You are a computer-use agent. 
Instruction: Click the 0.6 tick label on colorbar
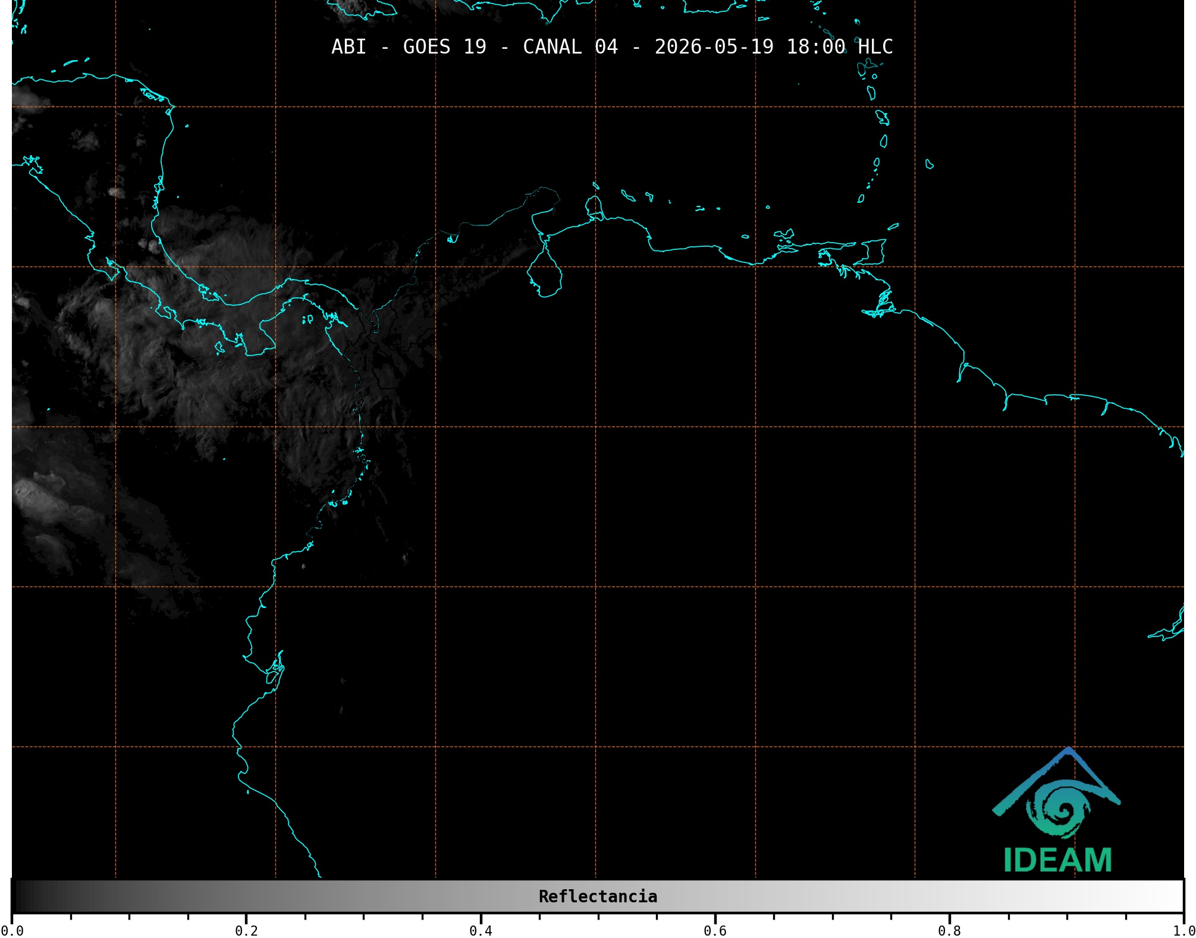coord(715,931)
